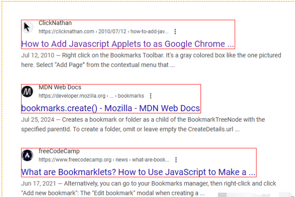Open "What are Bookmarklets?" result title

coord(139,172)
